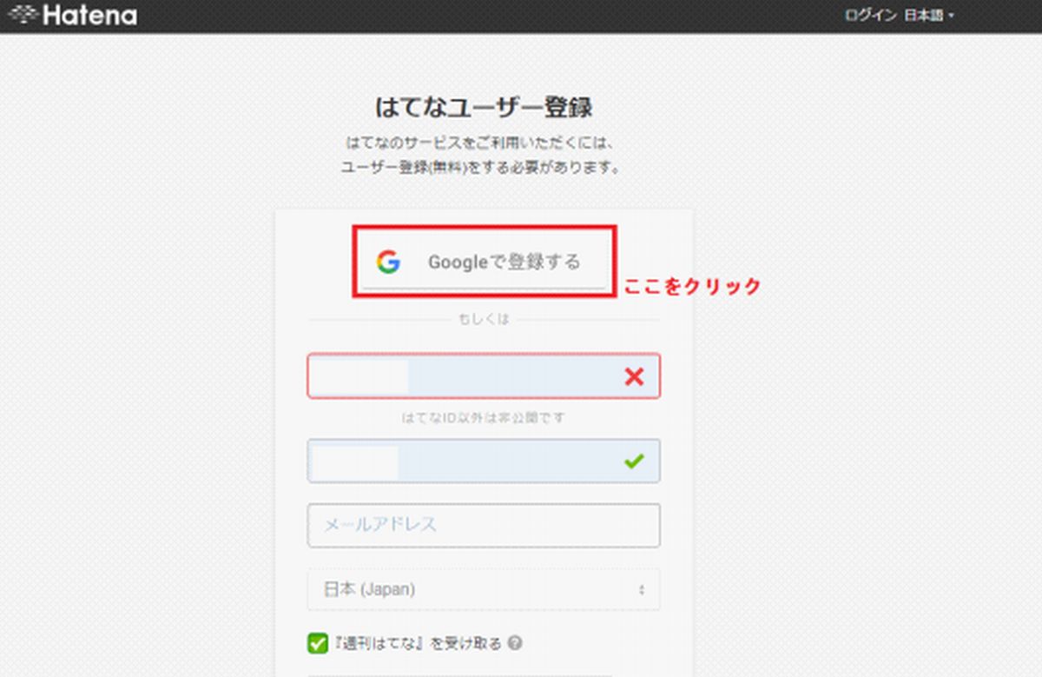Click the メールアドレス input field
This screenshot has height=677, width=1042.
point(484,526)
